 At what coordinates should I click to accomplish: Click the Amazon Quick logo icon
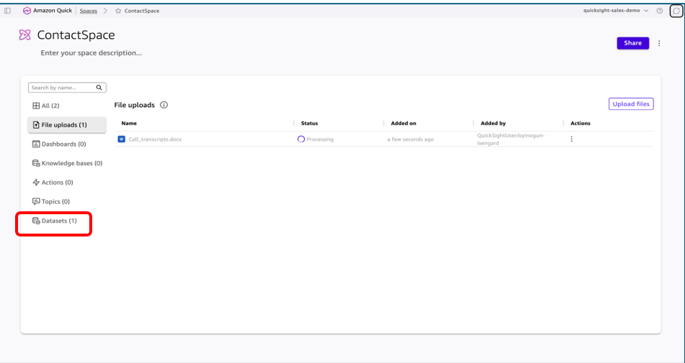27,11
